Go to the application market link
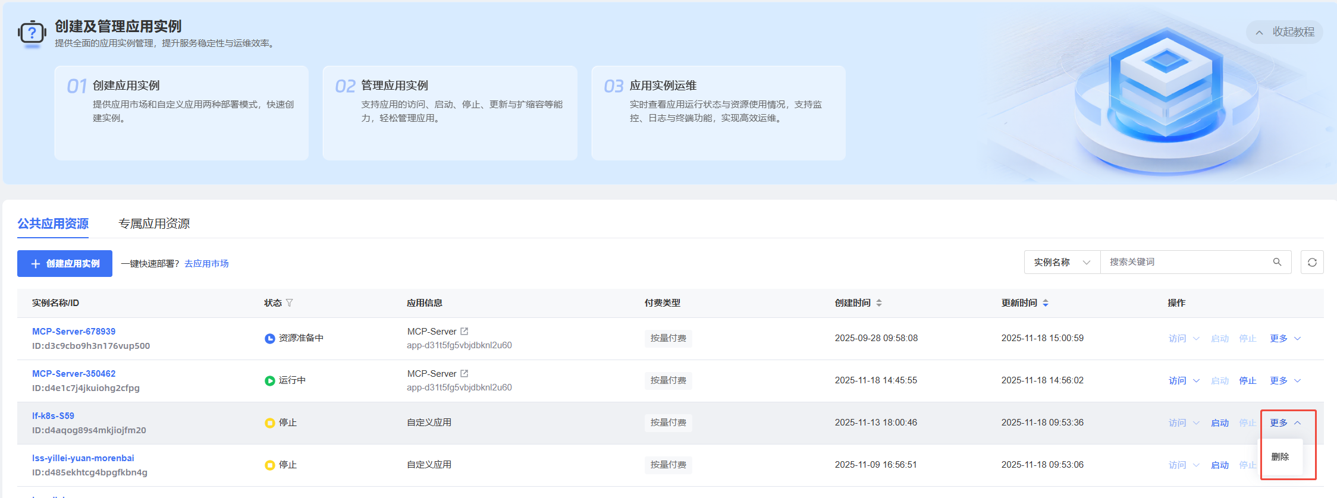 [206, 263]
